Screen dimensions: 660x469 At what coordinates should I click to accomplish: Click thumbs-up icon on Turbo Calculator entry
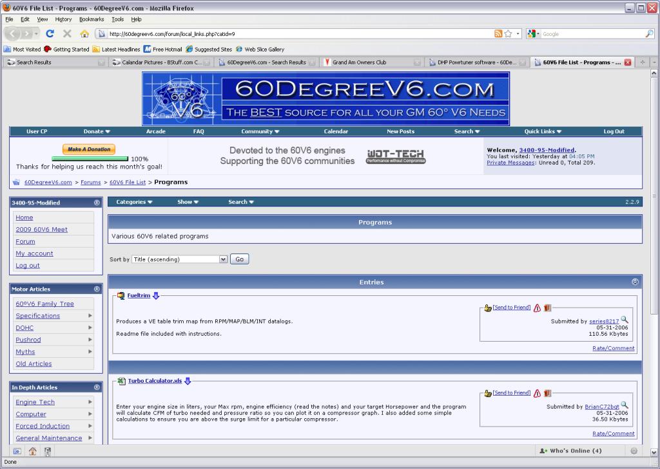point(488,393)
